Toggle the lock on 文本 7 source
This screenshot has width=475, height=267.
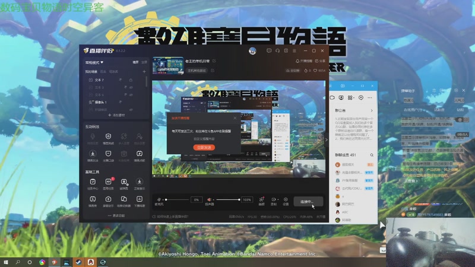(131, 80)
